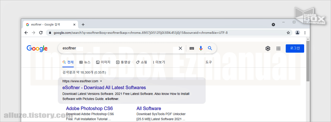331x122 pixels.
Task: View site information via padlock icon
Action: [x=50, y=33]
